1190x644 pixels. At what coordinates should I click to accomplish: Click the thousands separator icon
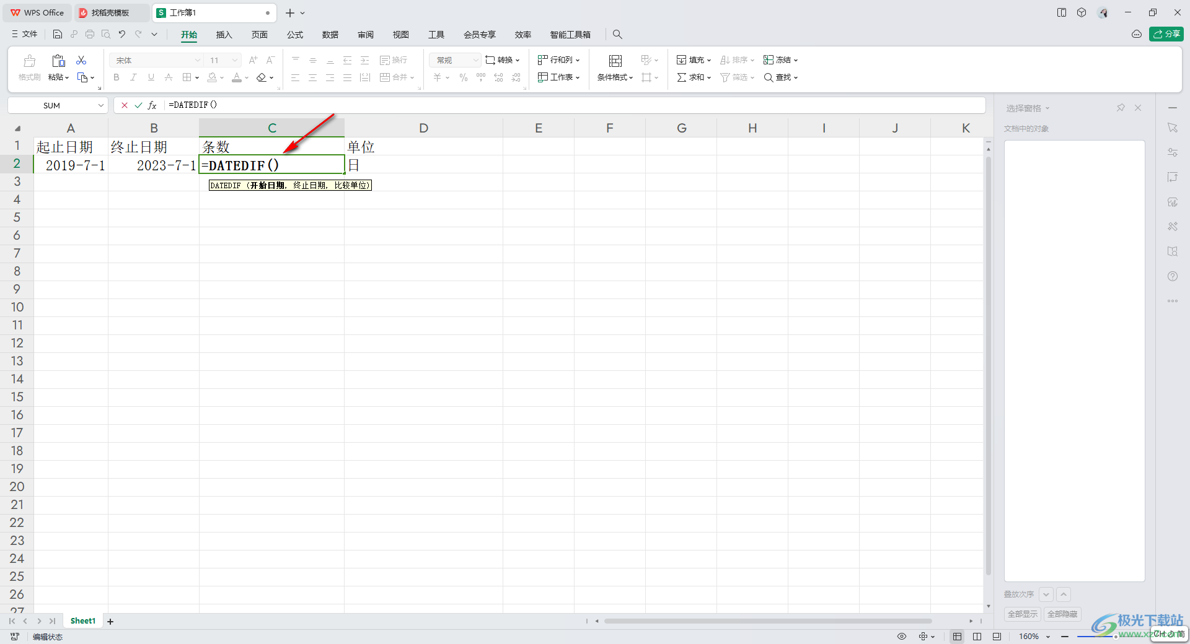tap(481, 77)
